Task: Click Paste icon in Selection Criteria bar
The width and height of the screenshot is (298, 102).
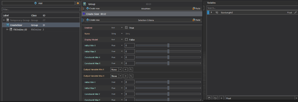Action: coord(194,20)
